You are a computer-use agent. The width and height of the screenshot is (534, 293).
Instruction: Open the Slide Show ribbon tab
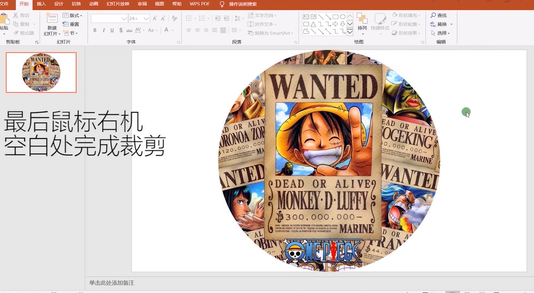118,4
